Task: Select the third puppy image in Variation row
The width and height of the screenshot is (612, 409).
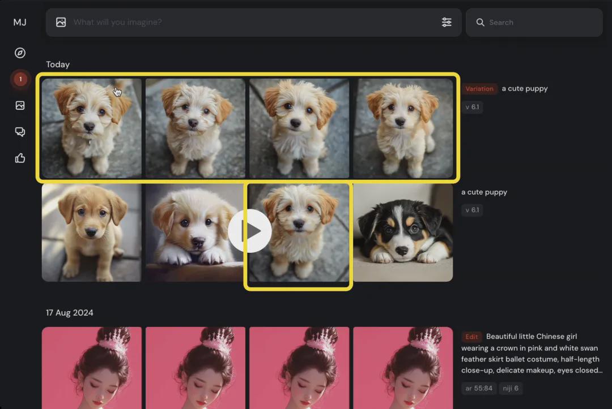Action: click(299, 128)
